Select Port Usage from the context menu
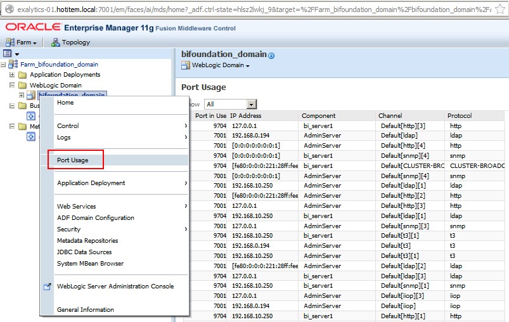The height and width of the screenshot is (322, 509). tap(72, 160)
